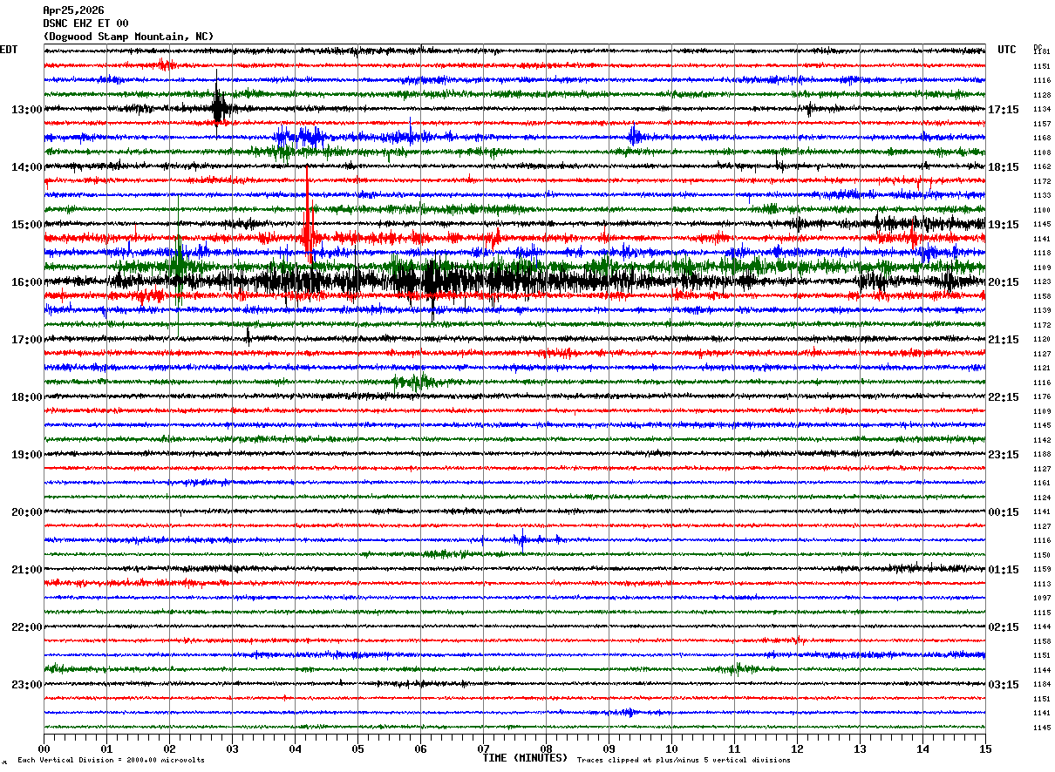Click the DC offset value 1168
The image size is (1055, 772).
pos(1041,139)
